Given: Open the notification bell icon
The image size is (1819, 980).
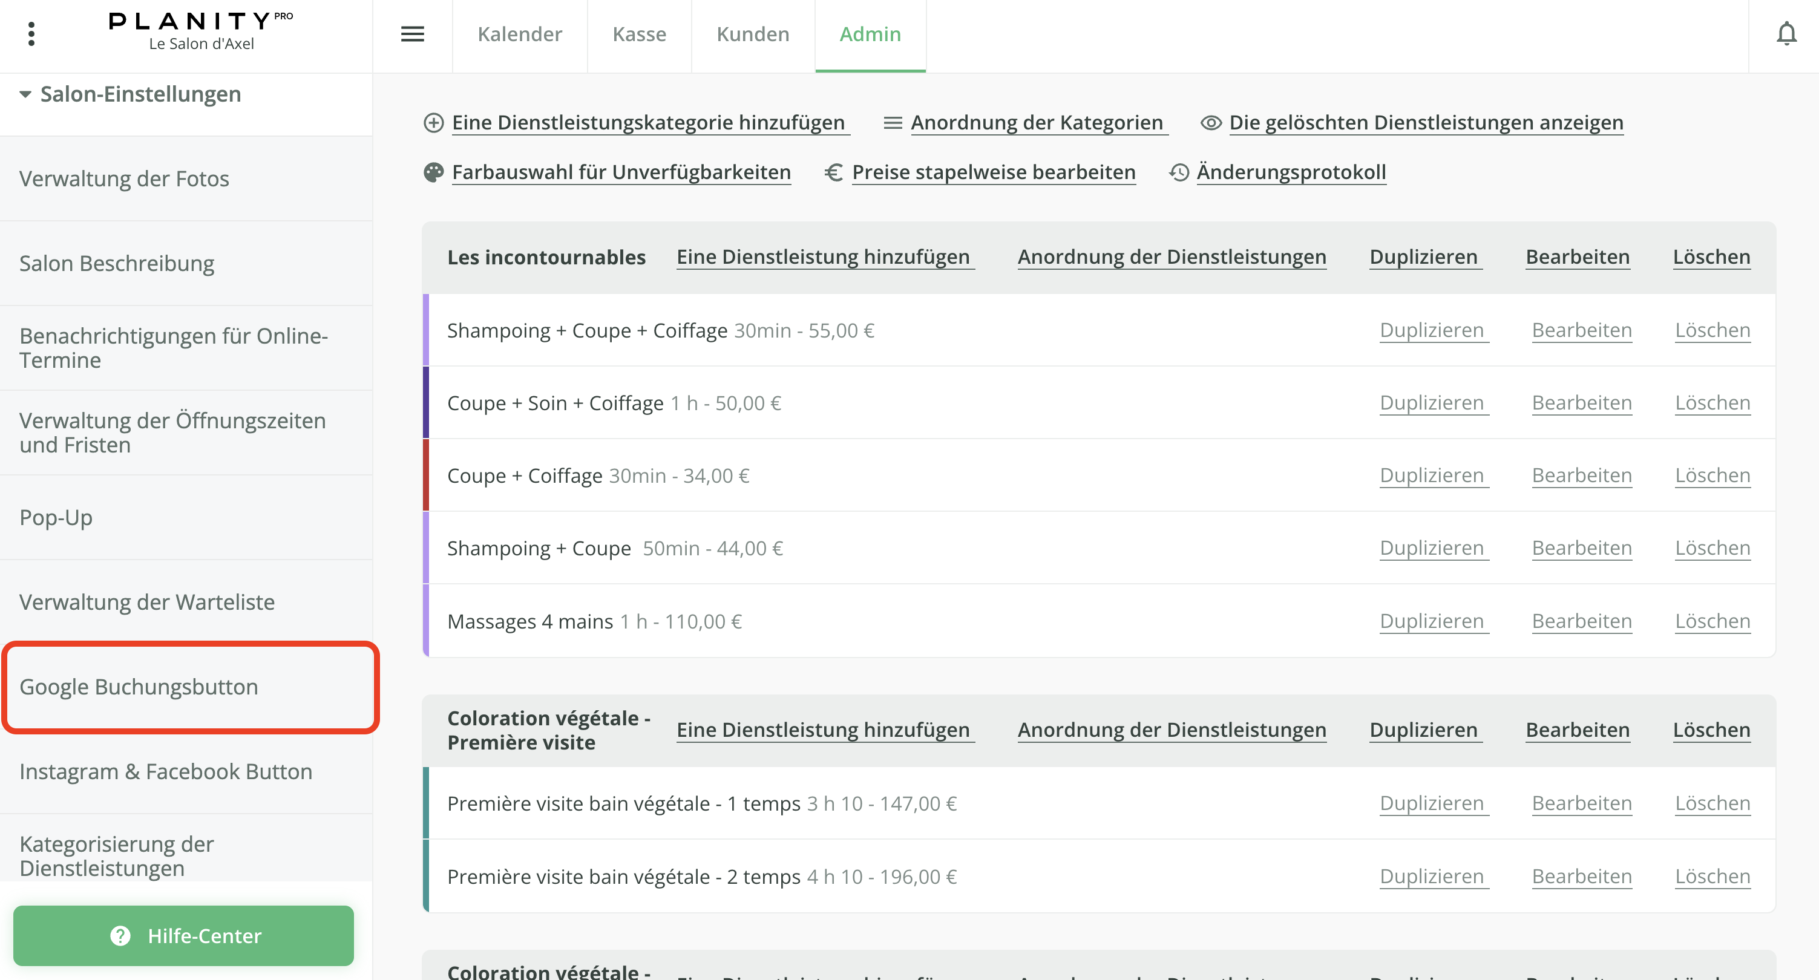Looking at the screenshot, I should [x=1786, y=33].
